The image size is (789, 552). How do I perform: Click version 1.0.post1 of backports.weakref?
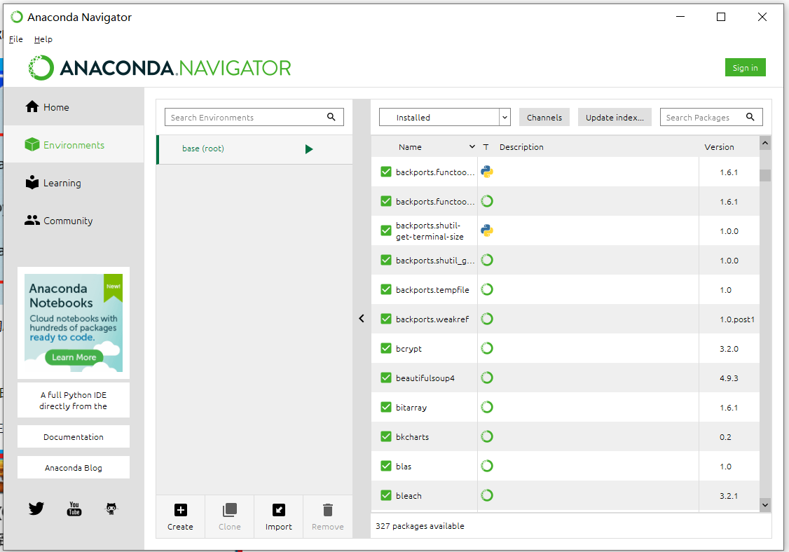pos(737,319)
